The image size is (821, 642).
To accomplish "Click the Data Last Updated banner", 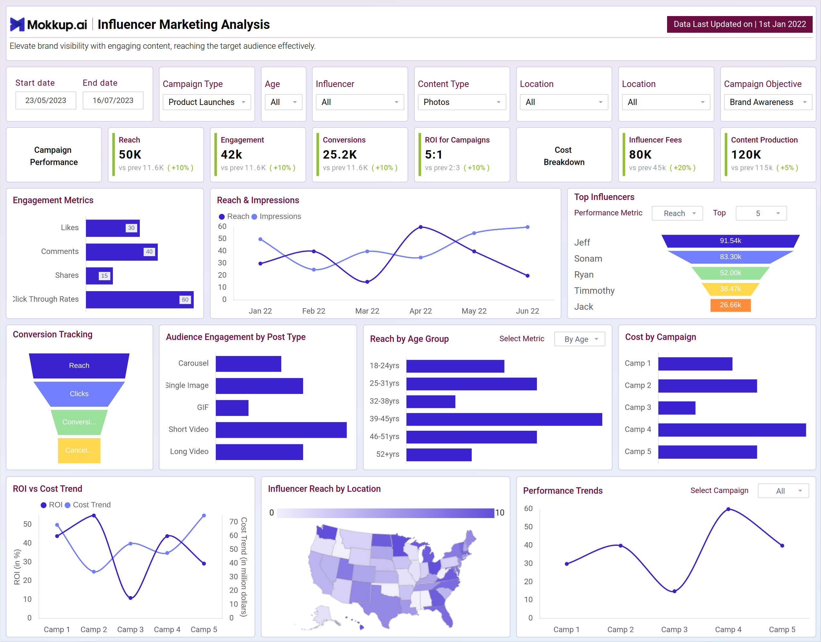I will tap(740, 24).
